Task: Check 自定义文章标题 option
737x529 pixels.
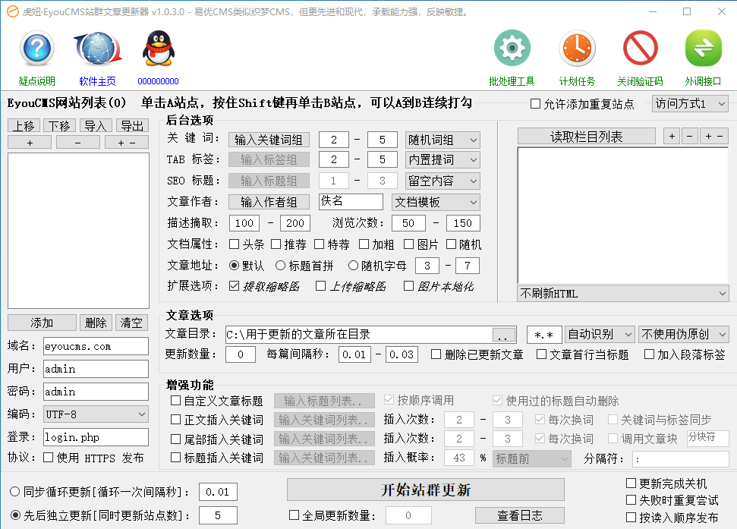Action: (175, 400)
